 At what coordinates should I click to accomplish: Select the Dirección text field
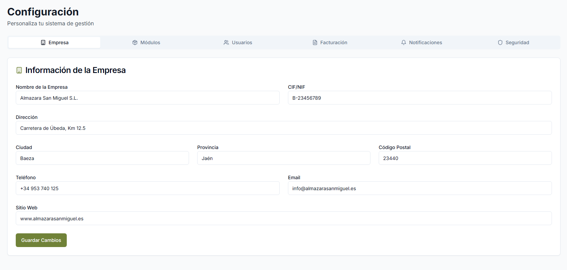coord(283,128)
